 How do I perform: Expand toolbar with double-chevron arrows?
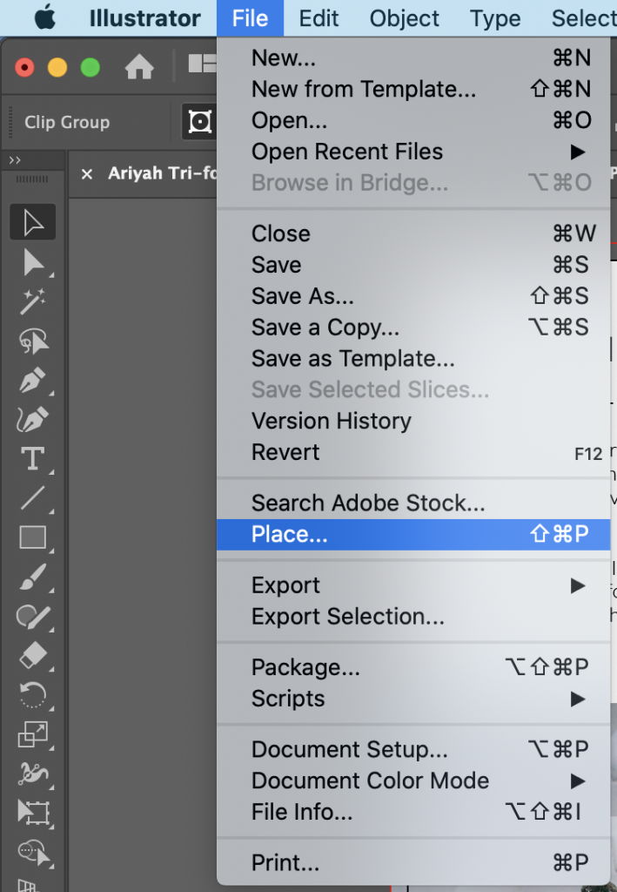click(15, 160)
